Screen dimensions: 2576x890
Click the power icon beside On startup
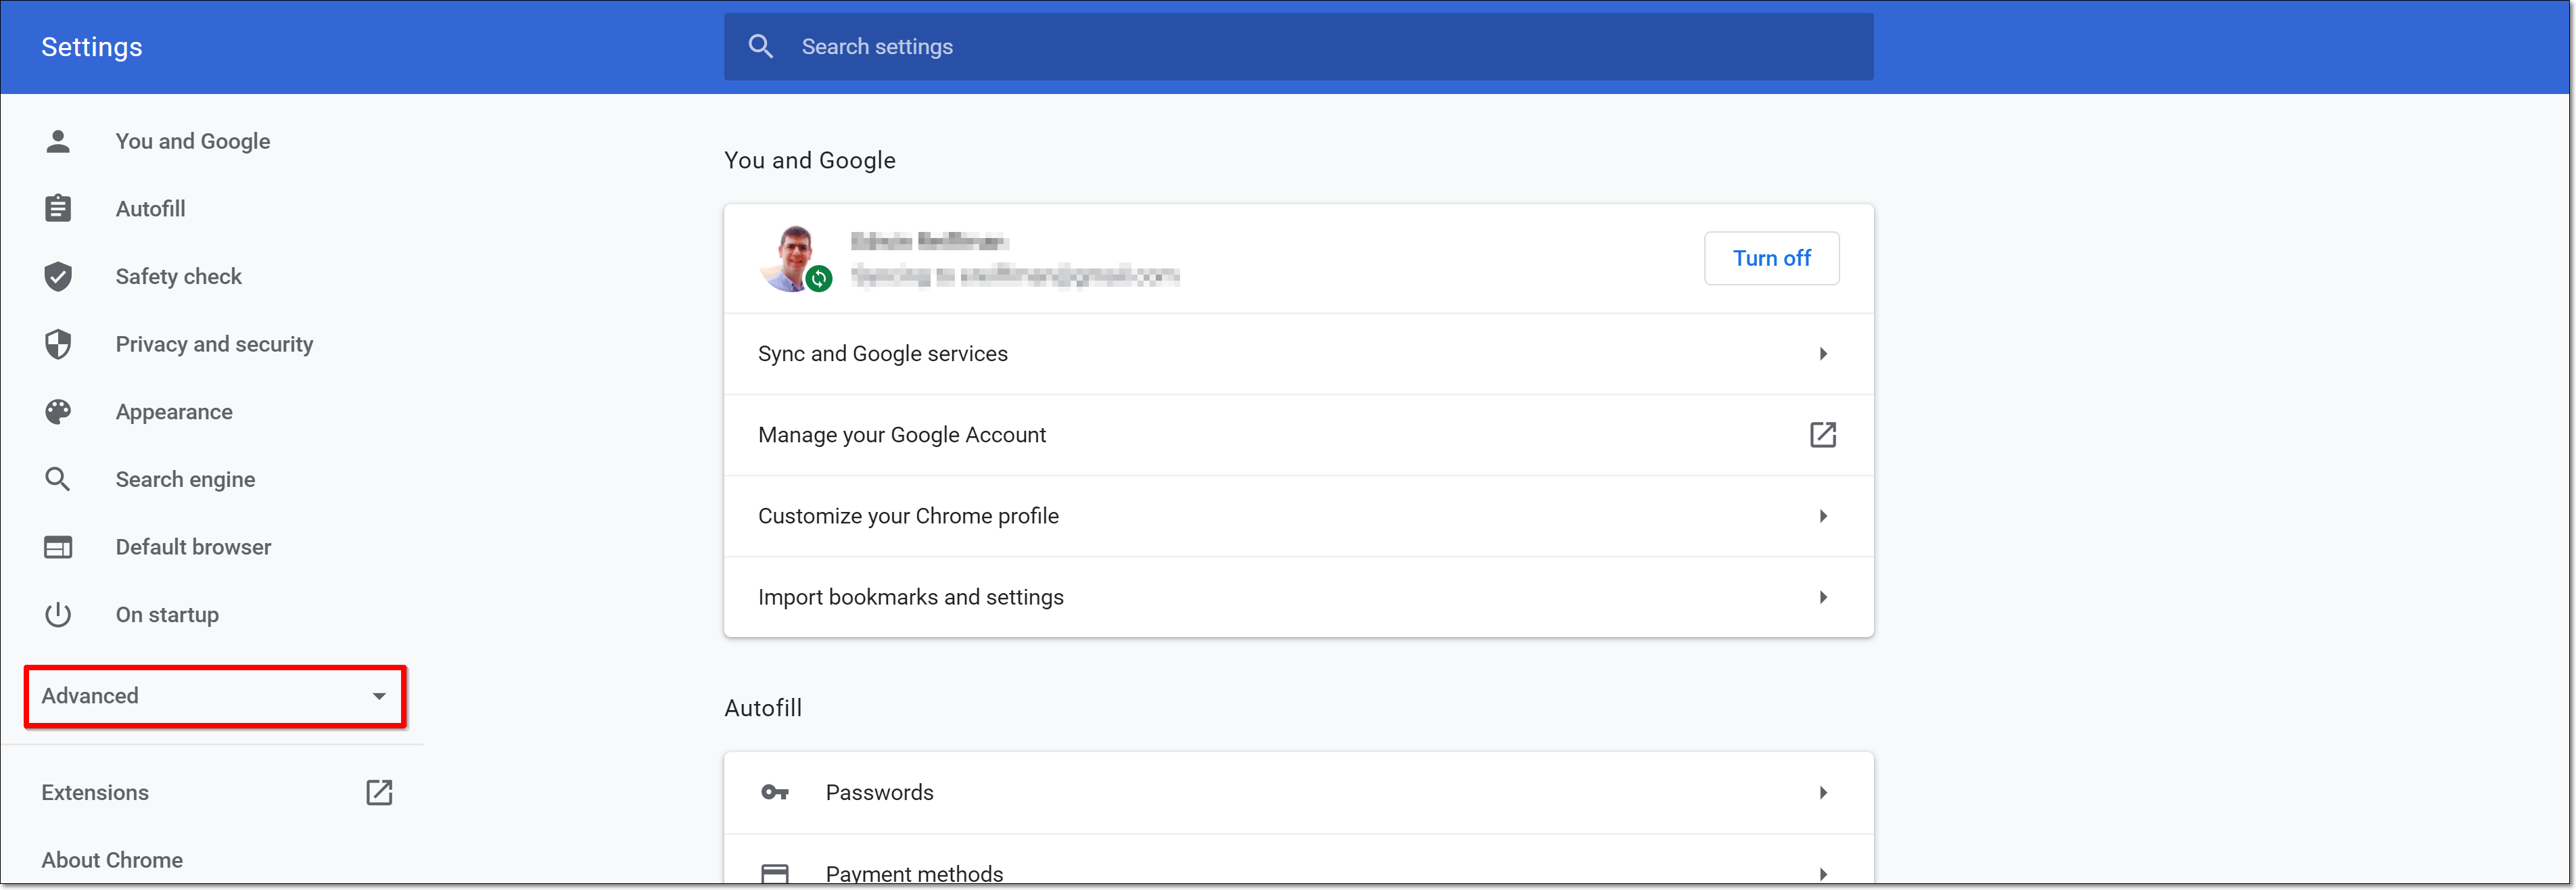[x=58, y=614]
